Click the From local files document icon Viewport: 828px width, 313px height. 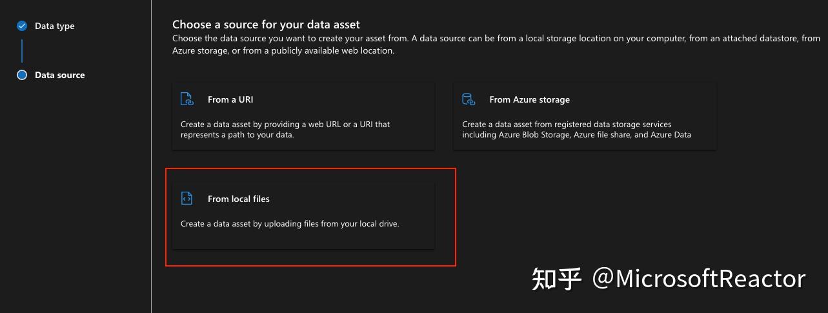pyautogui.click(x=187, y=199)
